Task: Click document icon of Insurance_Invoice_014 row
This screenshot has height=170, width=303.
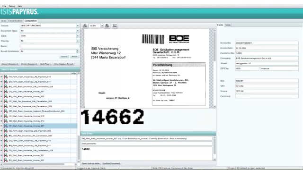Action: click(x=6, y=121)
